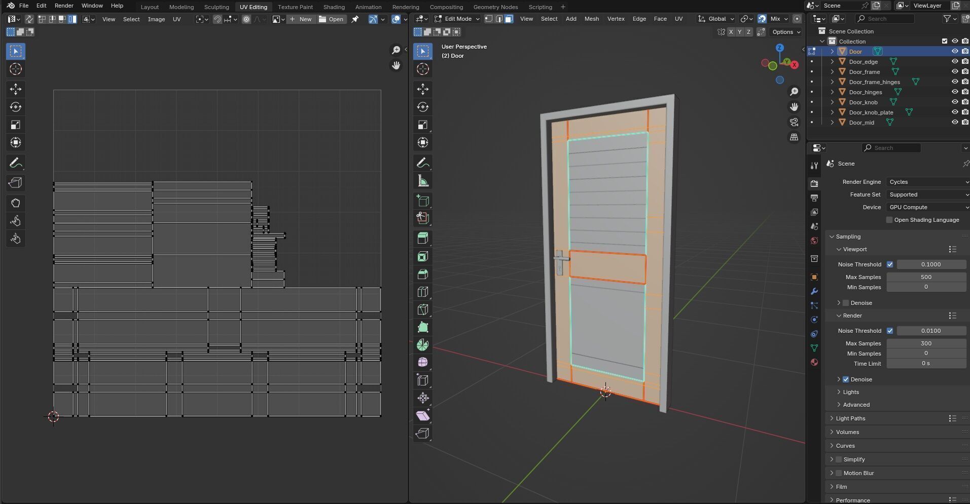Open the Feature Set dropdown

[927, 195]
